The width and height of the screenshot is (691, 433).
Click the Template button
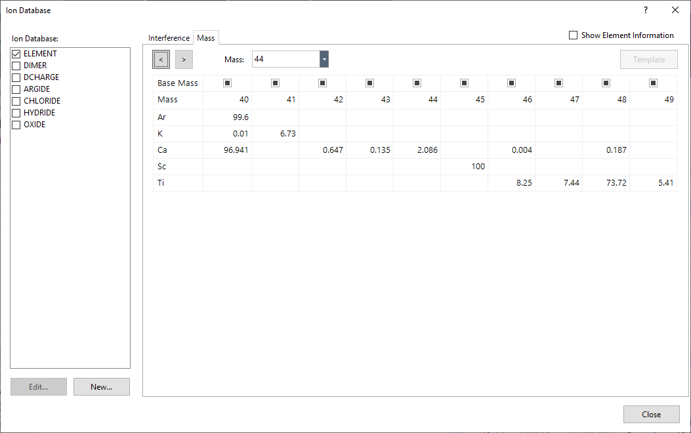pyautogui.click(x=649, y=60)
